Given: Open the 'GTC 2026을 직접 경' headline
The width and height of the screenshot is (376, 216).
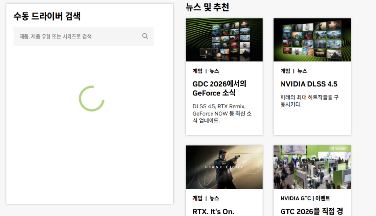Looking at the screenshot, I should click(x=311, y=212).
